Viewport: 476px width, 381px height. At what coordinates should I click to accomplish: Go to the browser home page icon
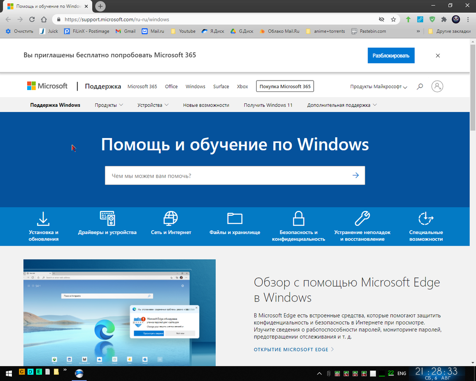(44, 20)
